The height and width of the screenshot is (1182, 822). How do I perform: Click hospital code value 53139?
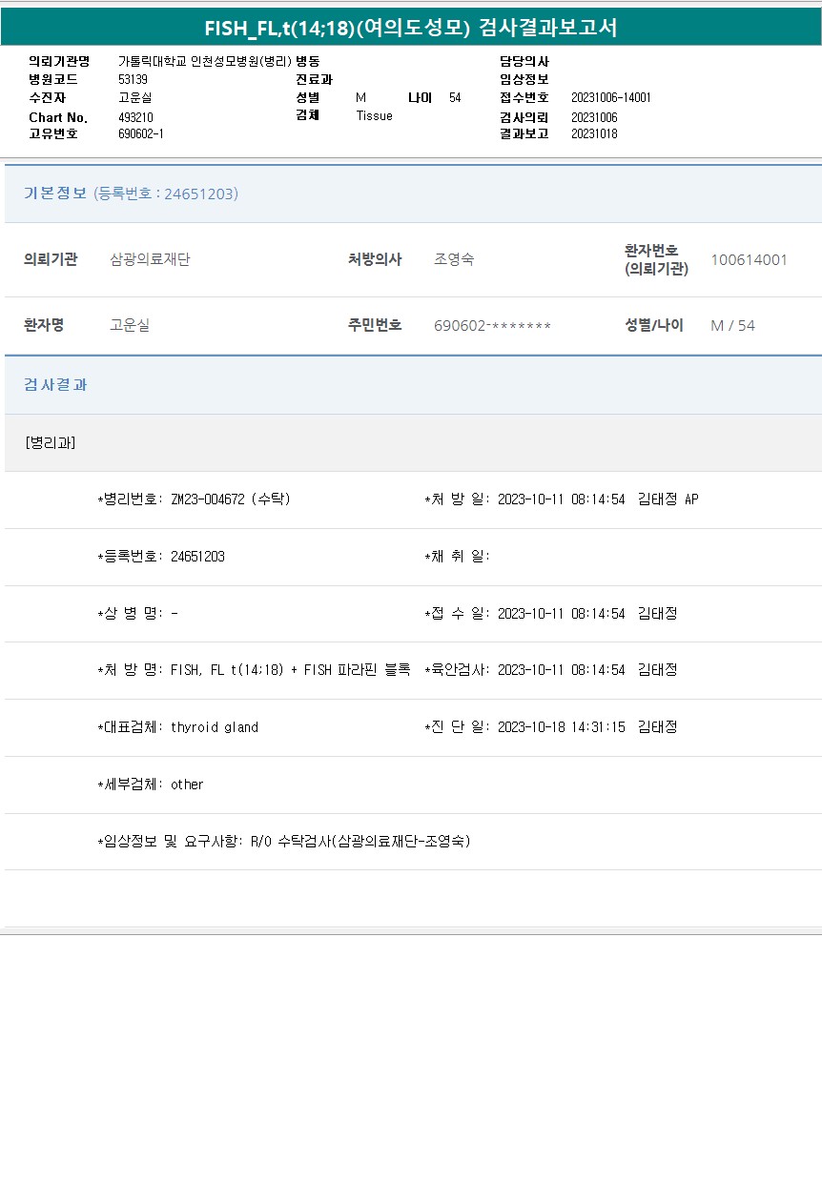point(133,79)
